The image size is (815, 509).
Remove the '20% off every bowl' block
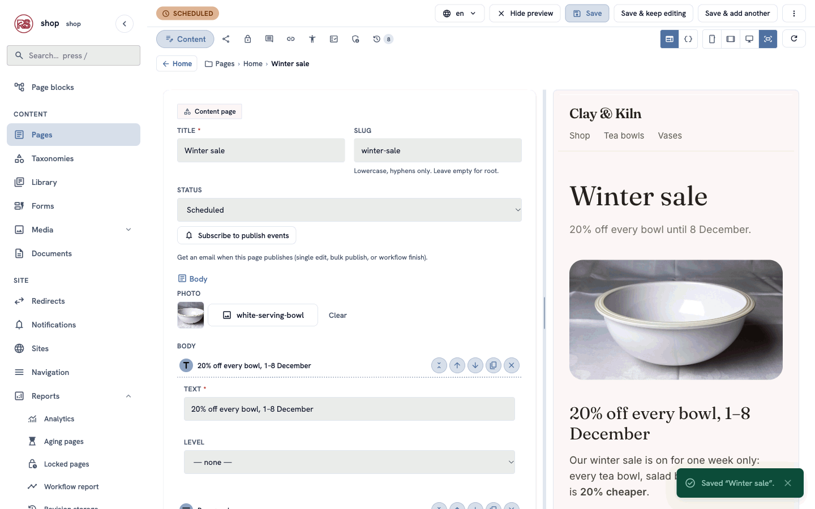click(511, 365)
